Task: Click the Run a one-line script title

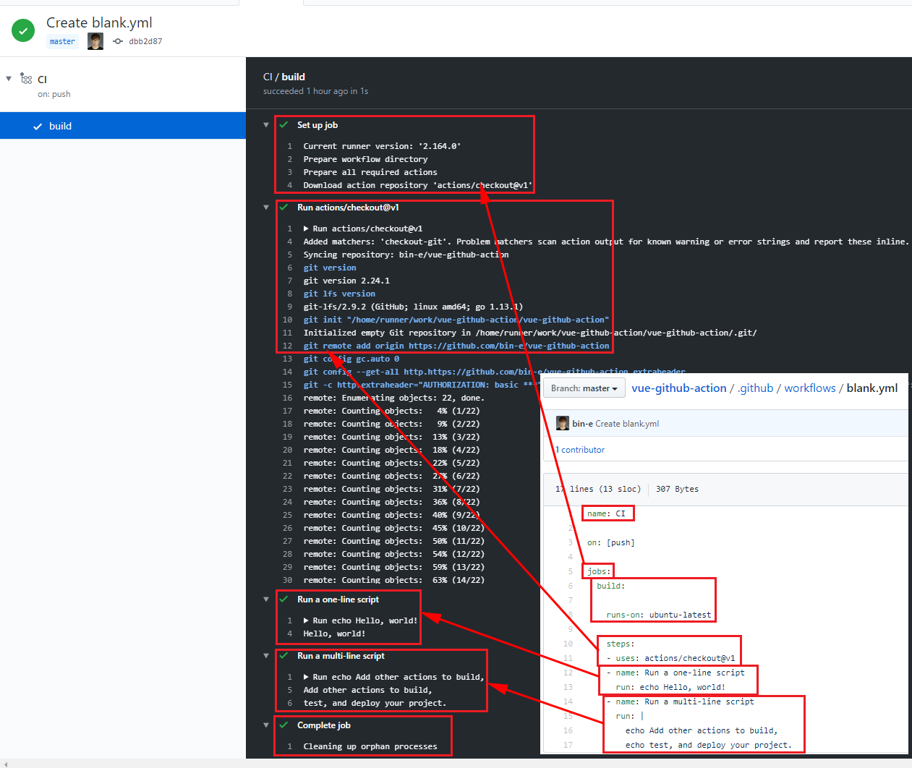Action: point(338,600)
